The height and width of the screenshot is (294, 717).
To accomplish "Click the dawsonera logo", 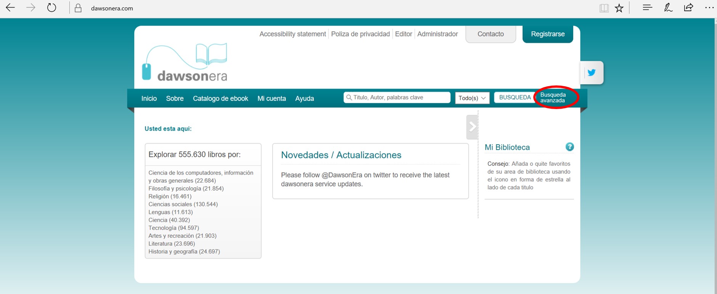I will [x=185, y=63].
